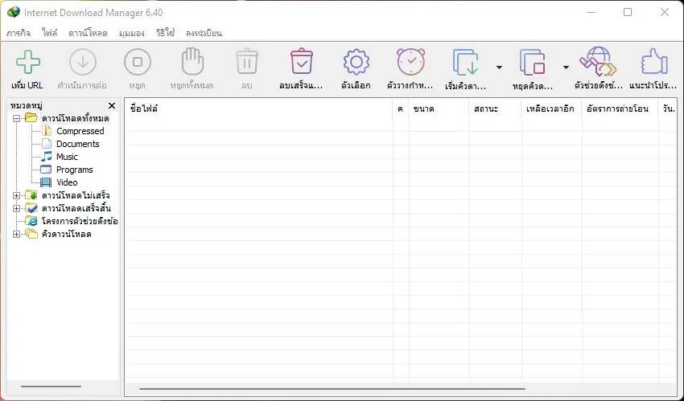Open the มุมมอง menu

pyautogui.click(x=132, y=33)
